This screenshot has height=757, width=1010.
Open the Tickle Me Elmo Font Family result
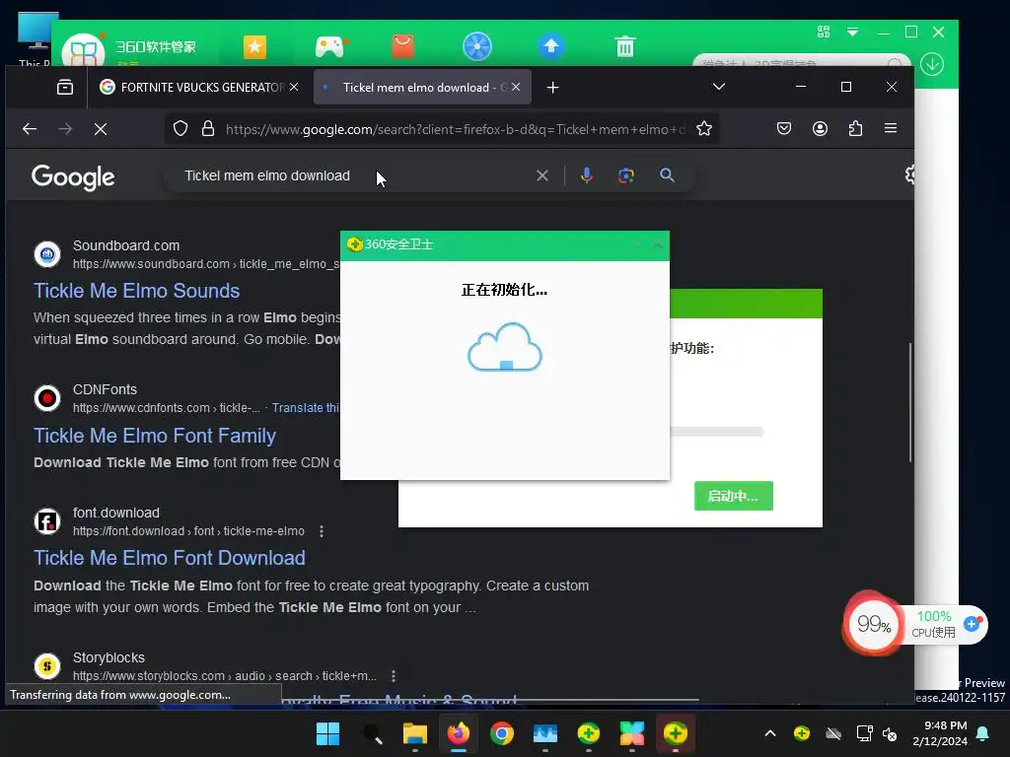(x=155, y=436)
